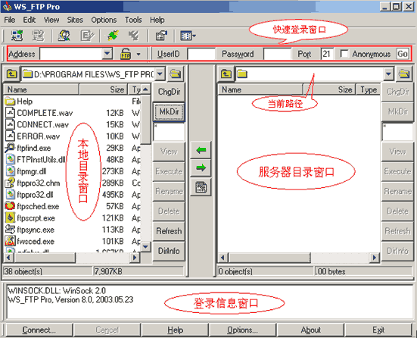Click local list scroll down arrow
The width and height of the screenshot is (417, 338).
coord(145,246)
